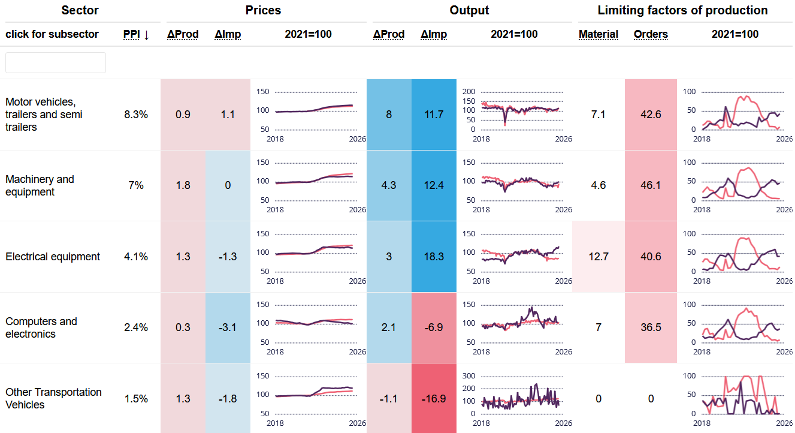This screenshot has height=433, width=795.
Task: Sort by Output ΔImp column header
Action: (434, 34)
